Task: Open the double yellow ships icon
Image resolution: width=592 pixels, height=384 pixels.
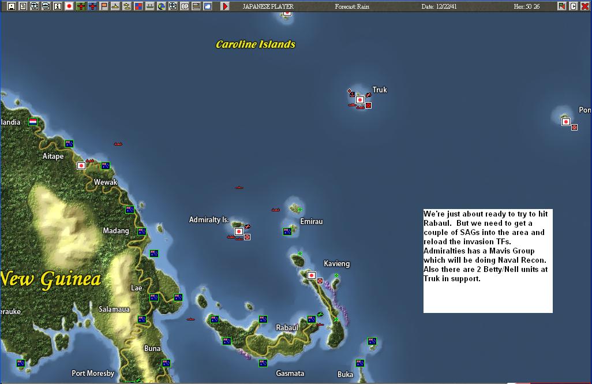Action: (127, 6)
